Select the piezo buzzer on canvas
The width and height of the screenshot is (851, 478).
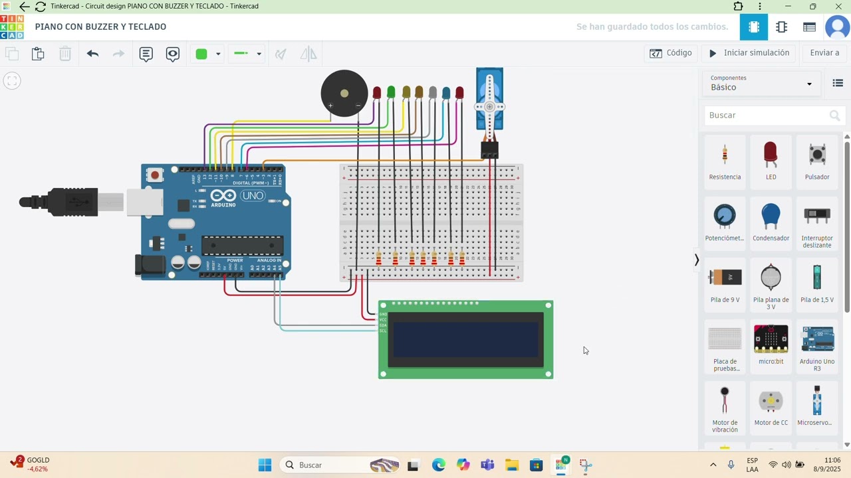[x=344, y=94]
